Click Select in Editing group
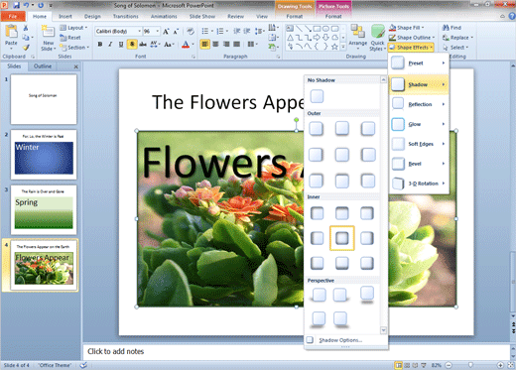This screenshot has height=370, width=516. [455, 48]
